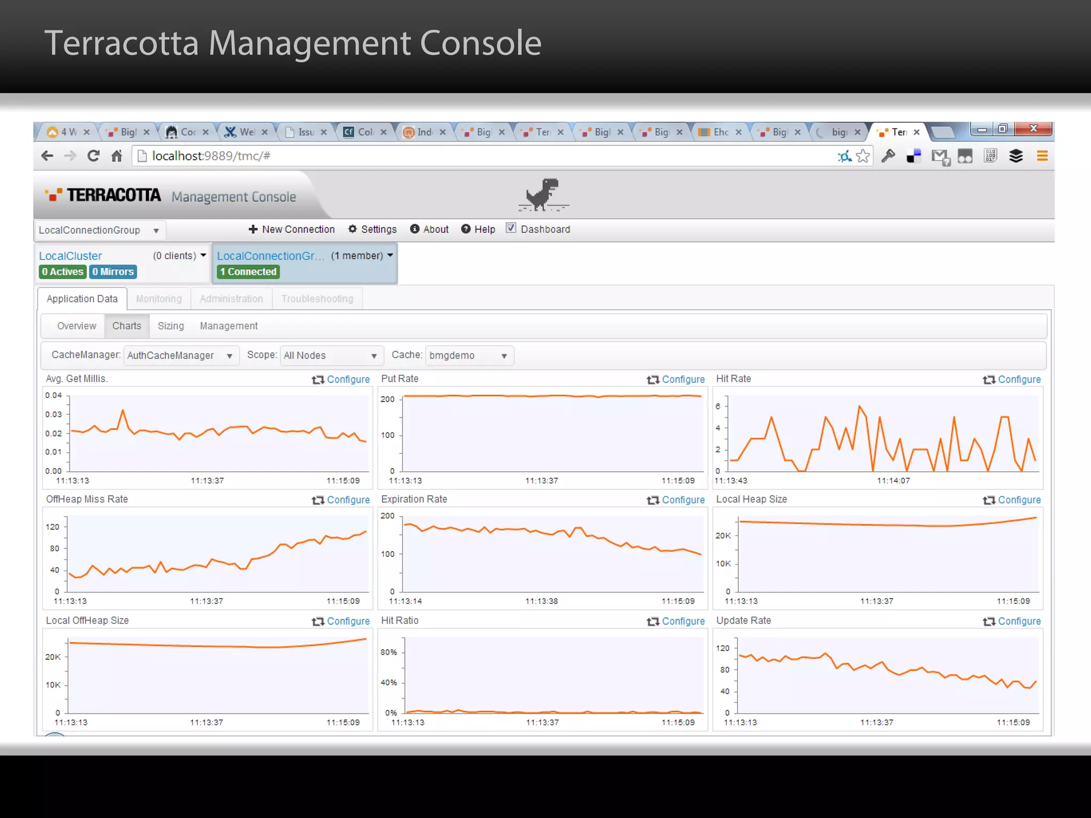The image size is (1091, 818).
Task: Click the Hit Ratio chart area
Action: pyautogui.click(x=542, y=679)
